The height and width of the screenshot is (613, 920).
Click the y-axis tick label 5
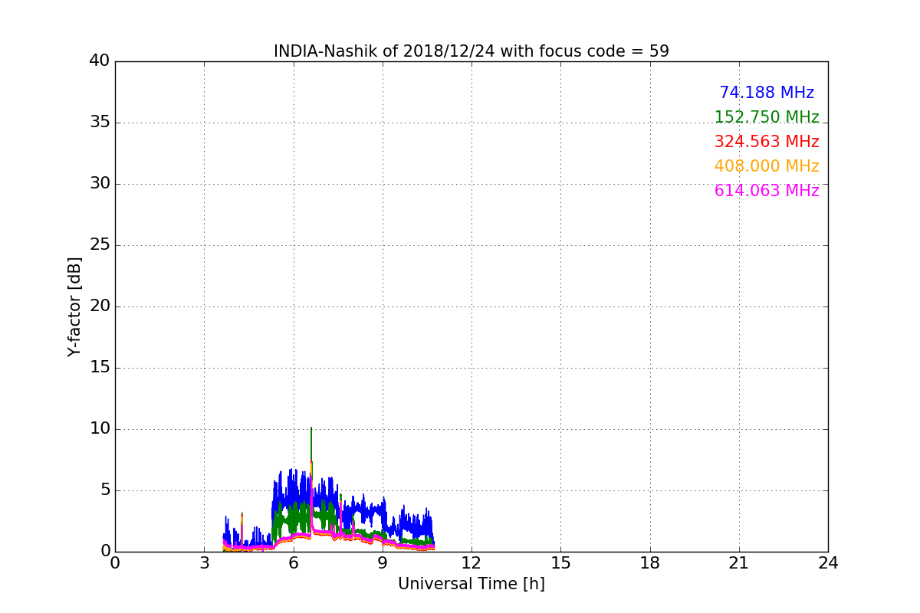pyautogui.click(x=104, y=490)
